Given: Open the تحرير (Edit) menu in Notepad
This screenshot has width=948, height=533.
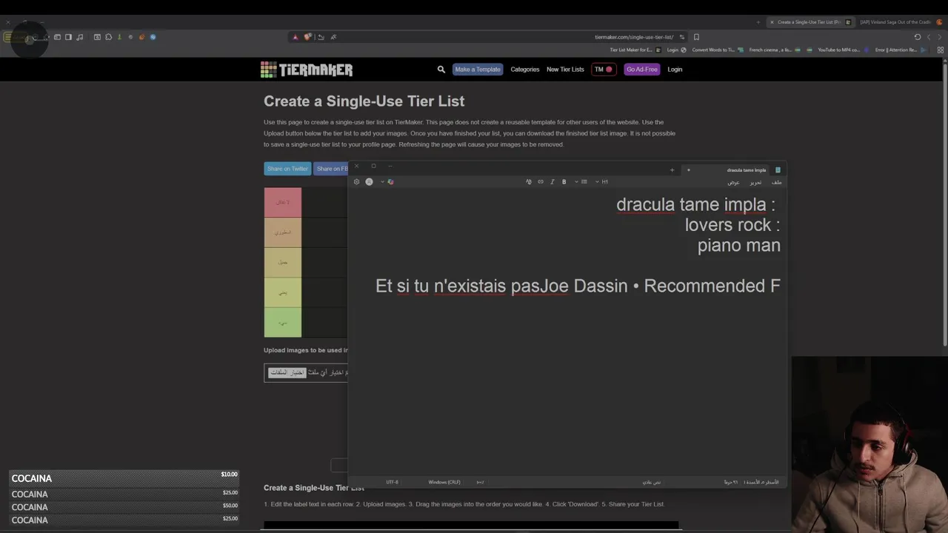Looking at the screenshot, I should coord(755,182).
